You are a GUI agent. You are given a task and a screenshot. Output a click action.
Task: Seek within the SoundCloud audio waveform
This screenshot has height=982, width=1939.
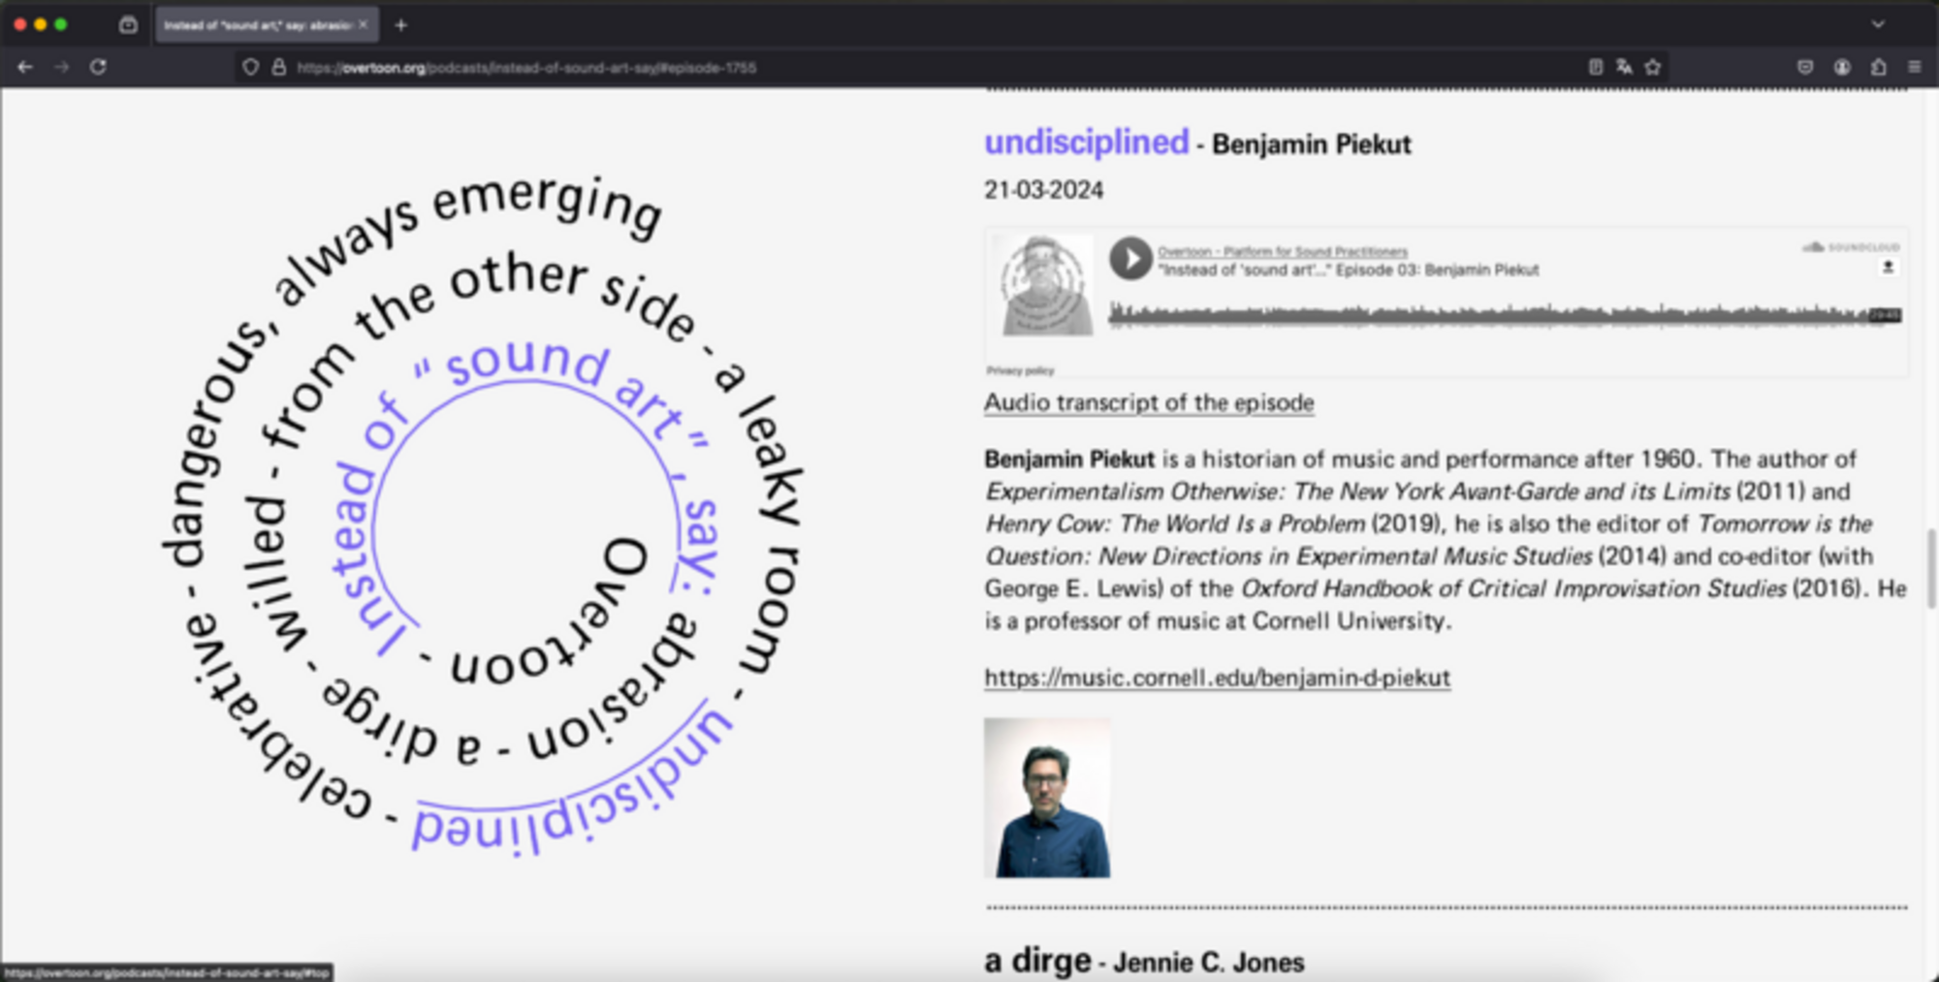tap(1493, 314)
